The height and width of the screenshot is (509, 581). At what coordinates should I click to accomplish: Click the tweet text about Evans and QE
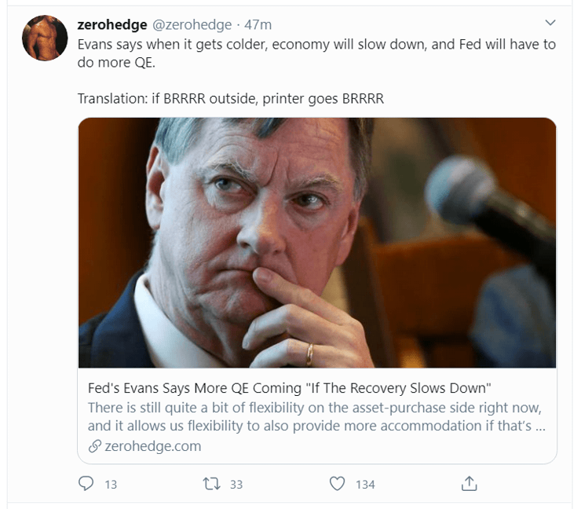pyautogui.click(x=316, y=53)
